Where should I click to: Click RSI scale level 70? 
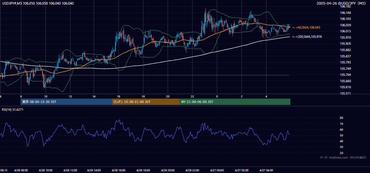(341, 124)
